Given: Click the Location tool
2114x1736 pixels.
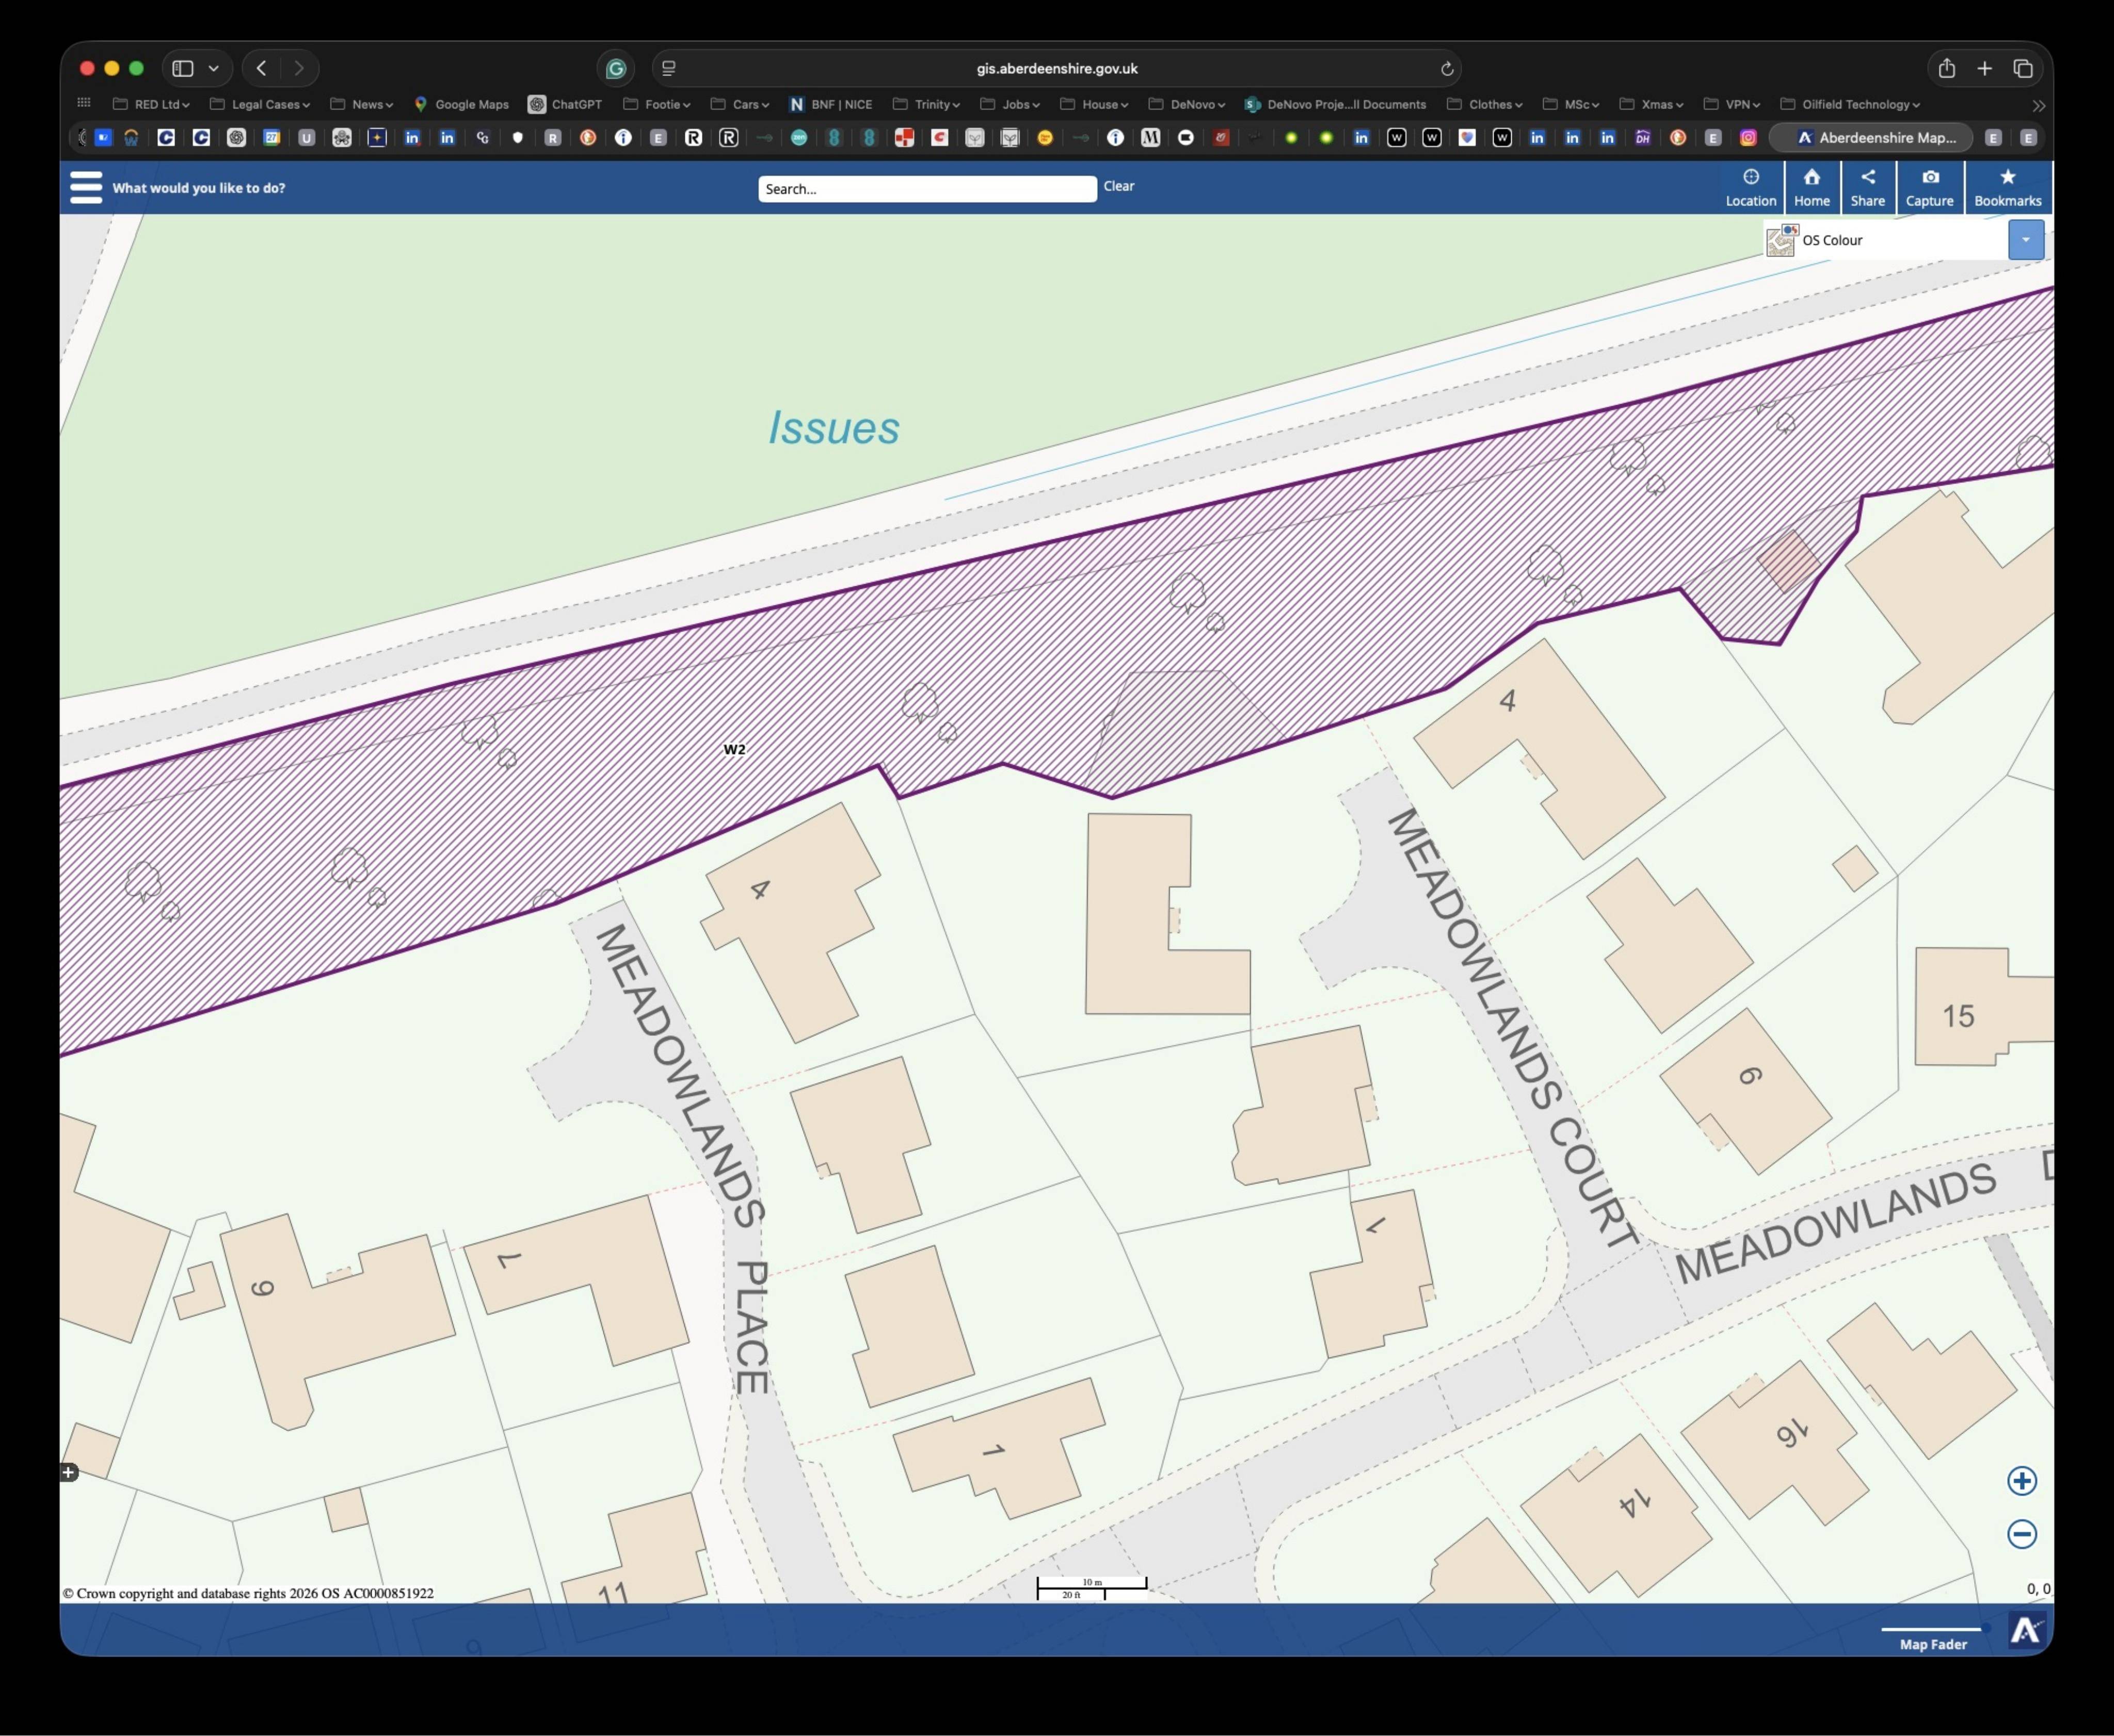Looking at the screenshot, I should (x=1750, y=187).
